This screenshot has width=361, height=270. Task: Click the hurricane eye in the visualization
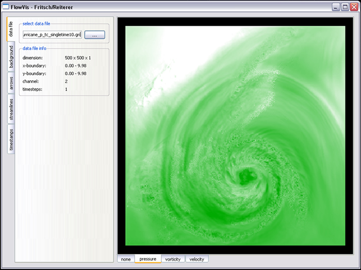point(247,179)
